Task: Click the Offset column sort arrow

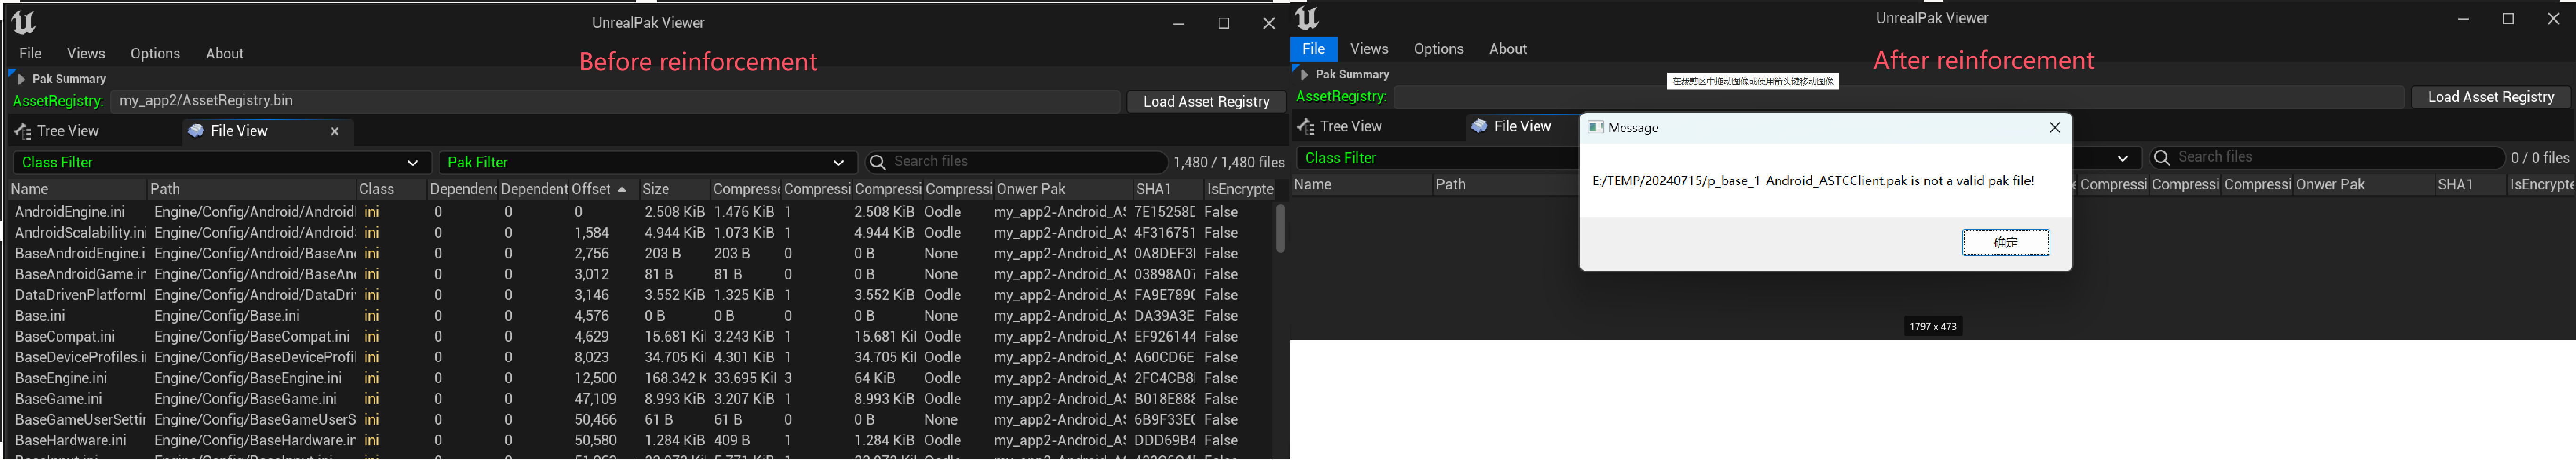Action: click(622, 190)
